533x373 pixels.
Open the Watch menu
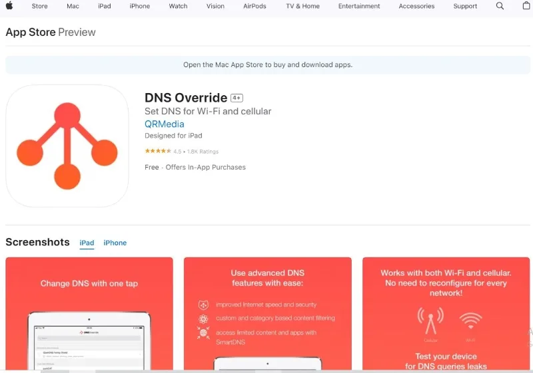click(178, 6)
